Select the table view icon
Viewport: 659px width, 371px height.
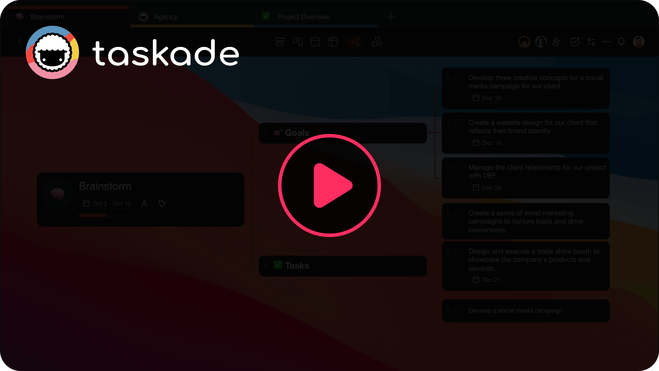click(333, 42)
